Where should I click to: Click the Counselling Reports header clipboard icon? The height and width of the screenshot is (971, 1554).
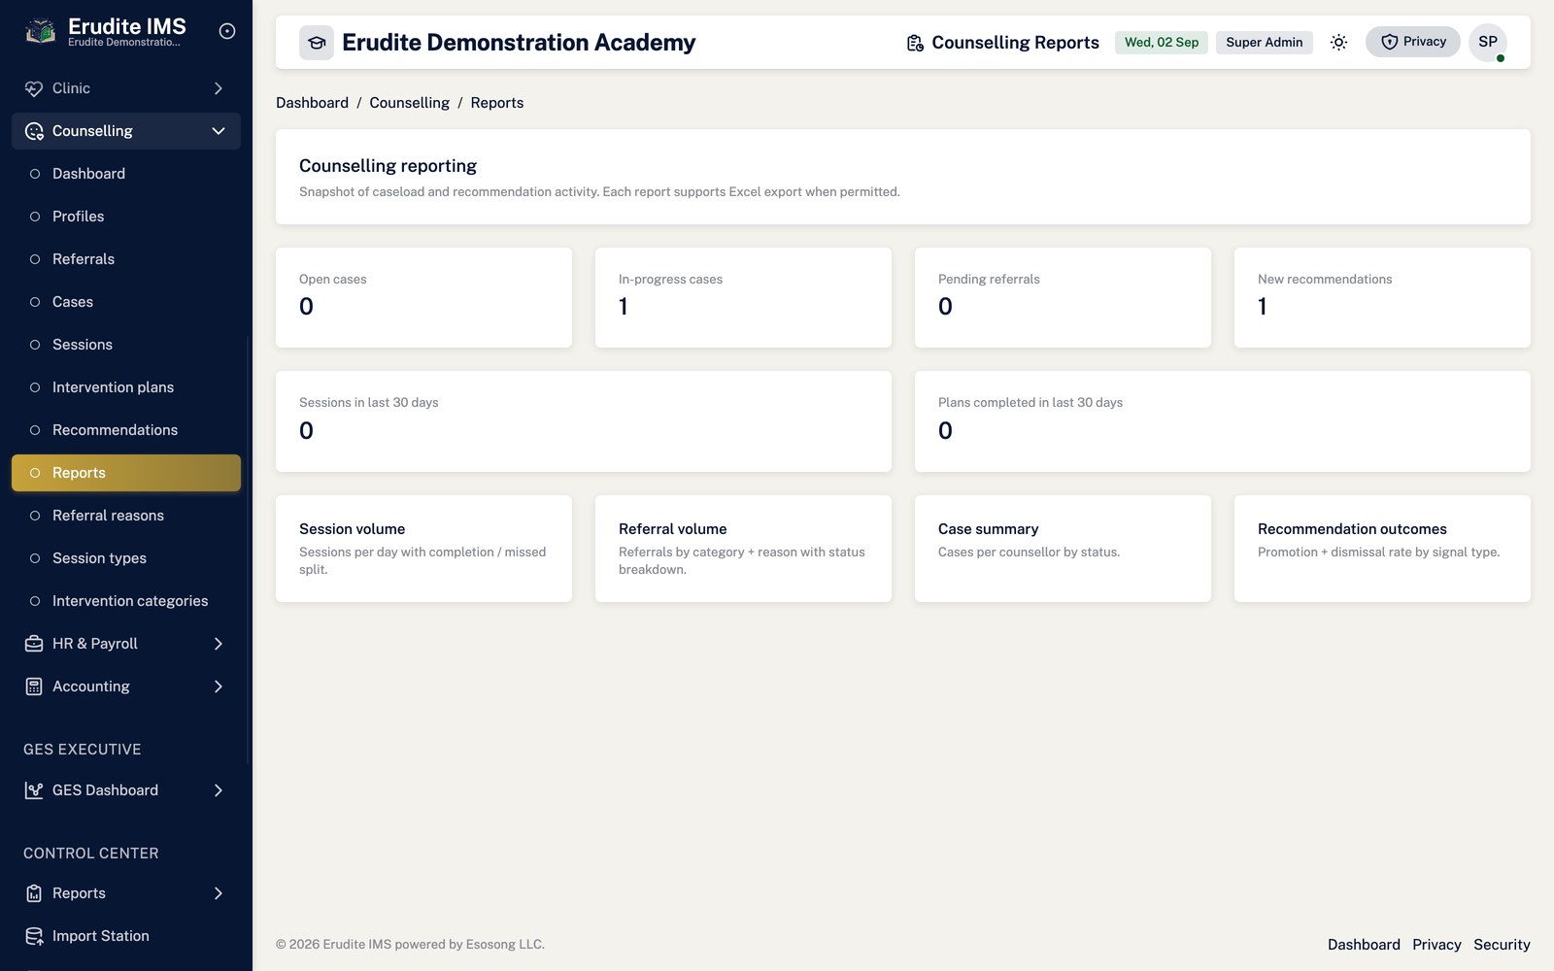pyautogui.click(x=915, y=43)
